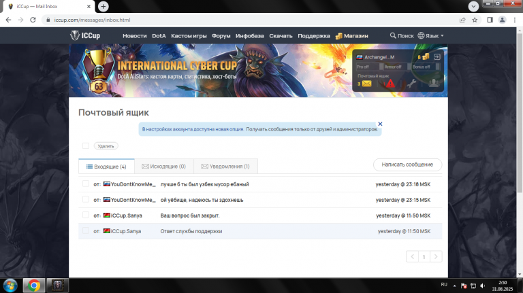Screen dimensions: 523x293
Task: Check the message 'ой уёбище, надеюсь ты здохнешь'
Action: [x=86, y=199]
